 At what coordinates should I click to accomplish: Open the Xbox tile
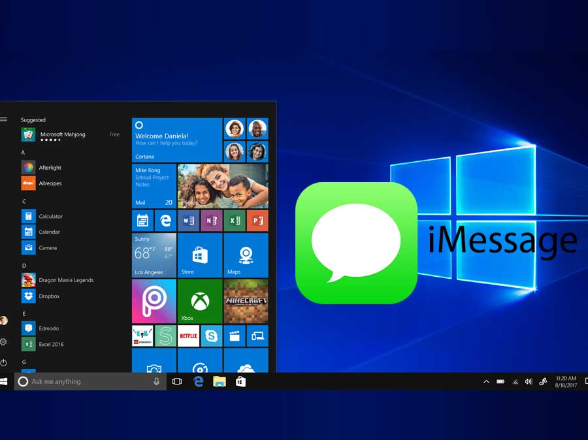pyautogui.click(x=200, y=302)
